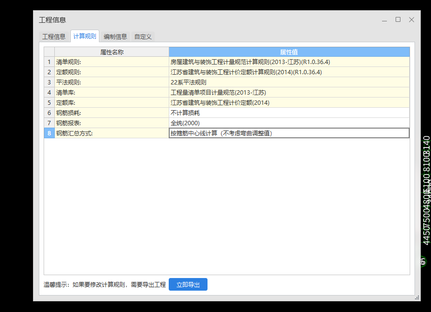Viewport: 431px width, 312px height.
Task: Select the 平法规则 property name cell
Action: click(112, 82)
